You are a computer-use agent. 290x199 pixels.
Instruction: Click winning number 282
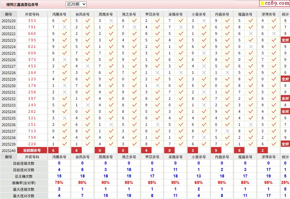[x=32, y=112]
